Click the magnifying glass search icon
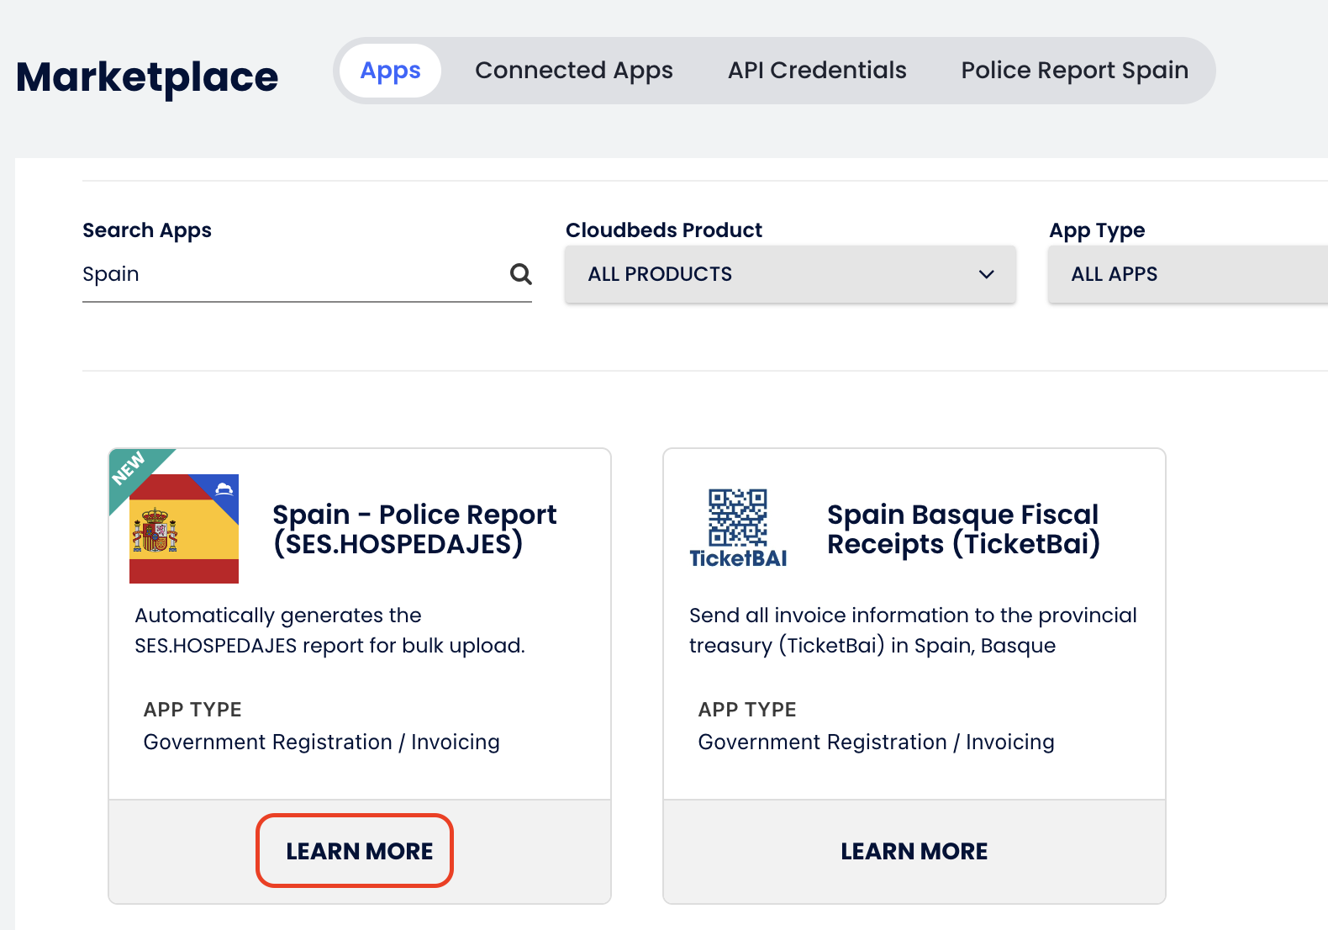Screen dimensions: 1328x930 click(x=520, y=274)
